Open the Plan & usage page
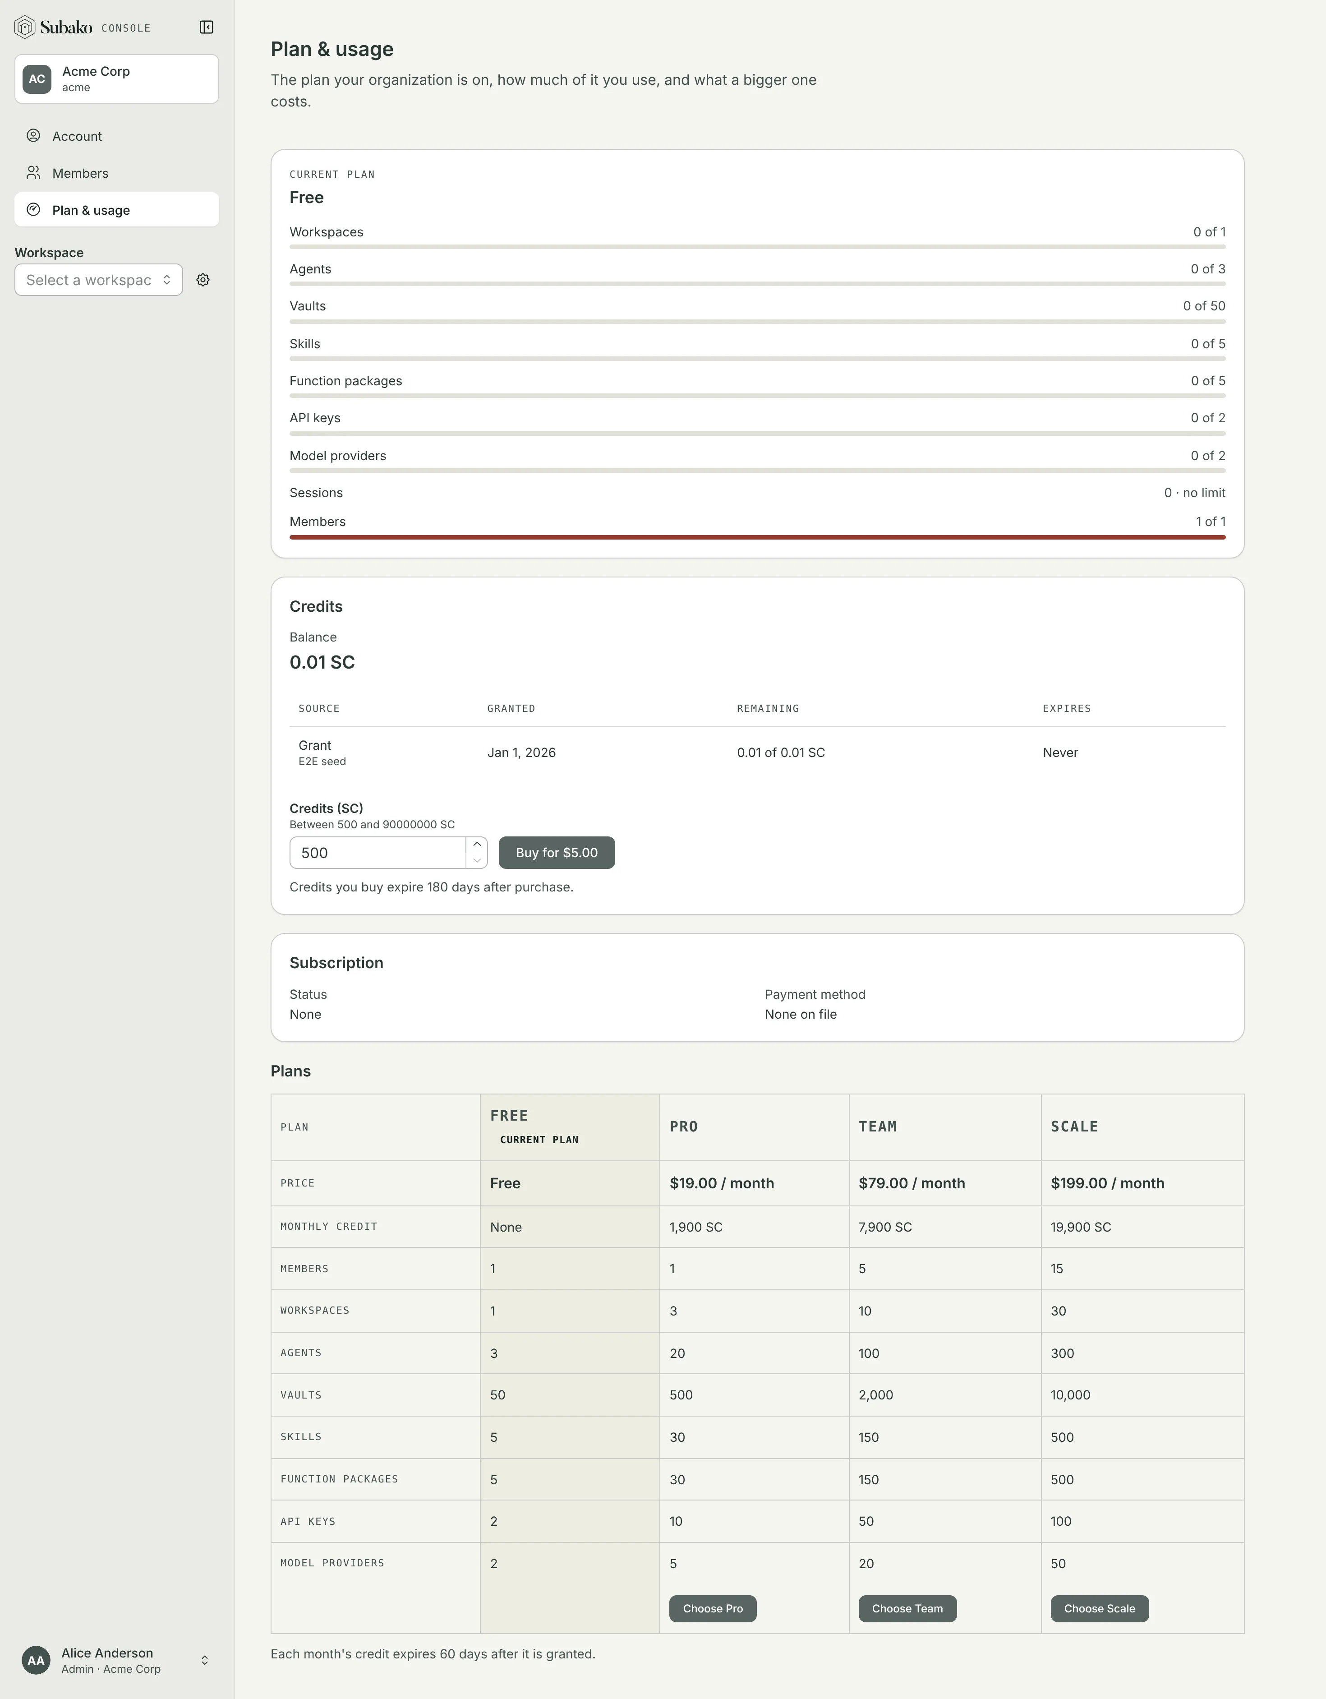This screenshot has height=1699, width=1326. pos(117,210)
